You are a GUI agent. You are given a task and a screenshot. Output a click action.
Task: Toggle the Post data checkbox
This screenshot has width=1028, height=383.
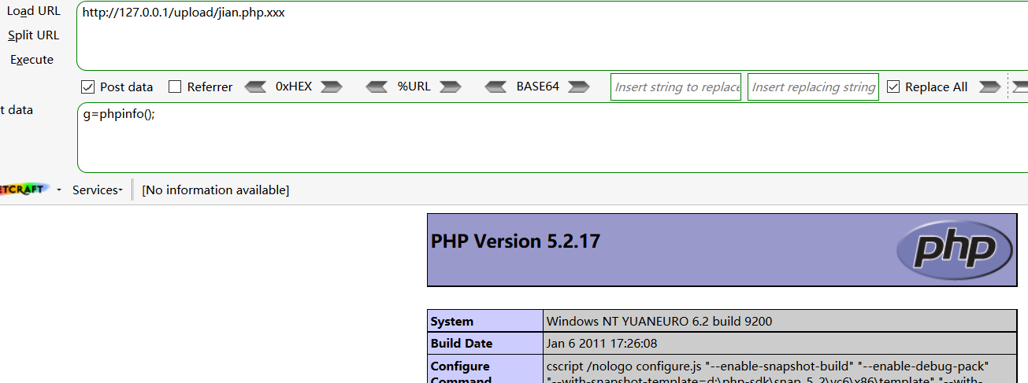coord(88,87)
